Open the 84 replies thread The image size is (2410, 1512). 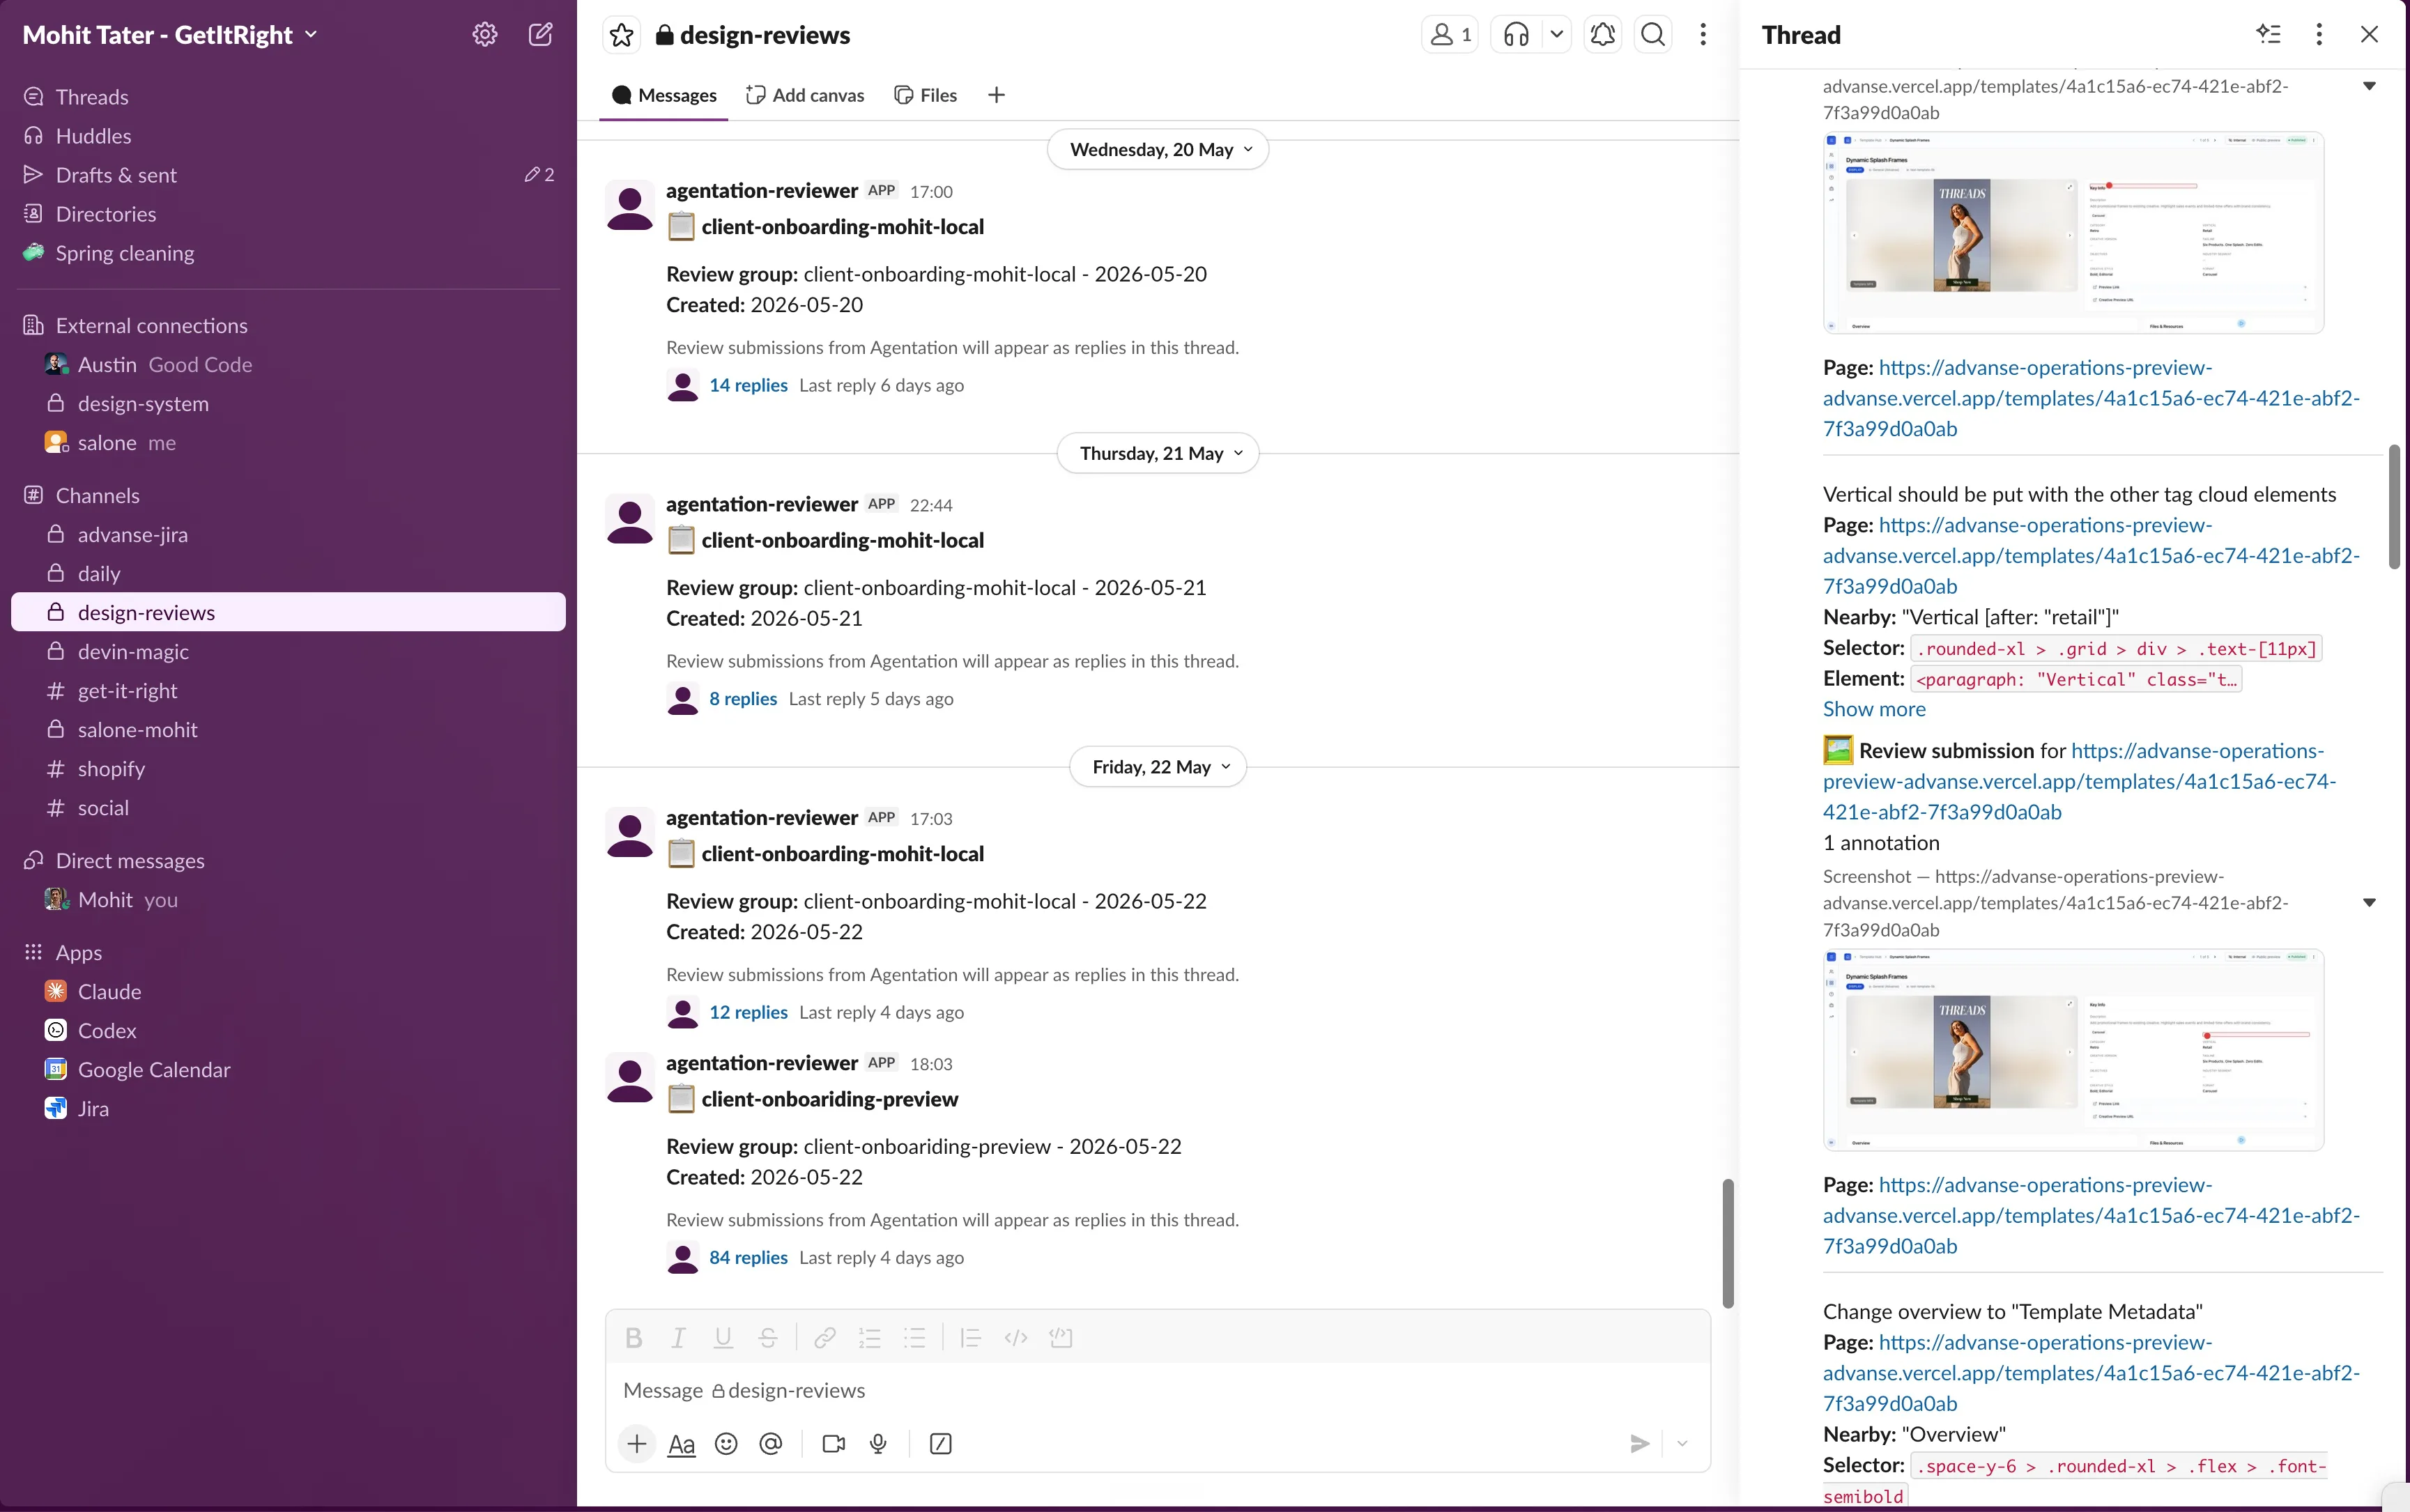[x=748, y=1257]
